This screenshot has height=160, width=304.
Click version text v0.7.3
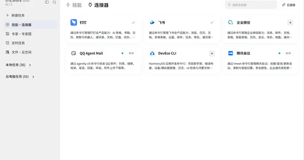(8, 4)
